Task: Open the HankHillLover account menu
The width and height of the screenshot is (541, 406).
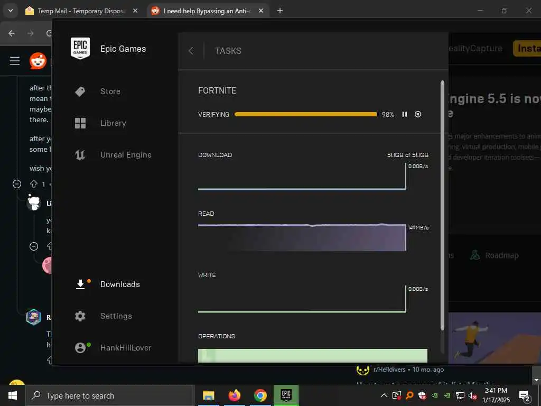Action: point(126,348)
